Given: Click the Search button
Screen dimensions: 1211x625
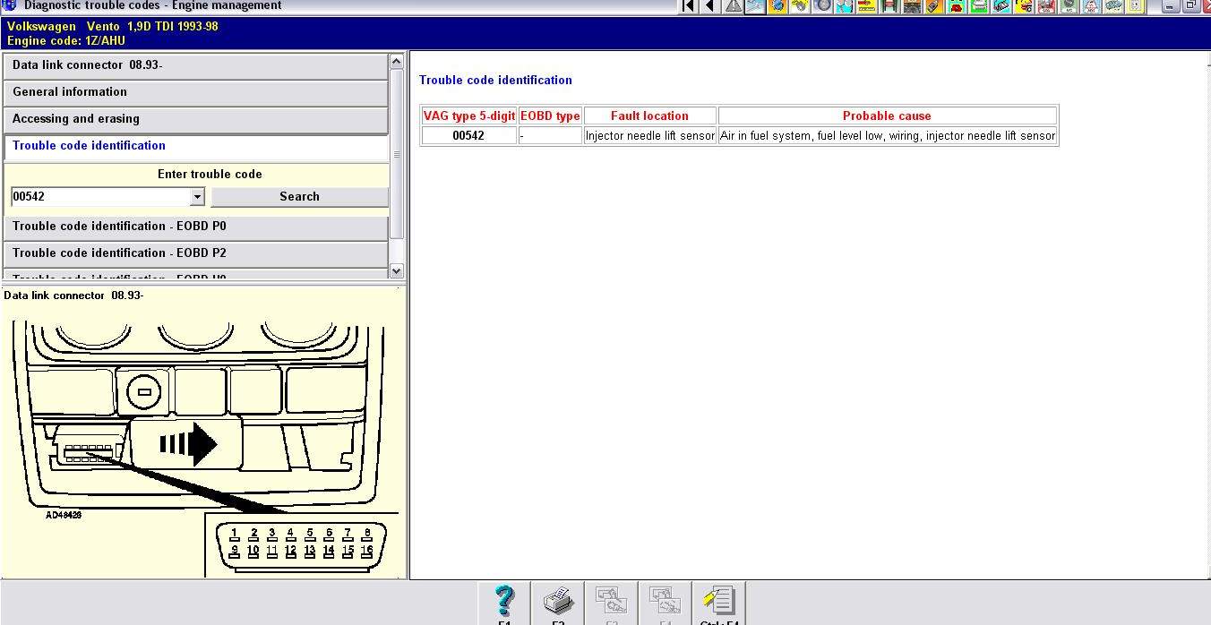Looking at the screenshot, I should point(299,197).
